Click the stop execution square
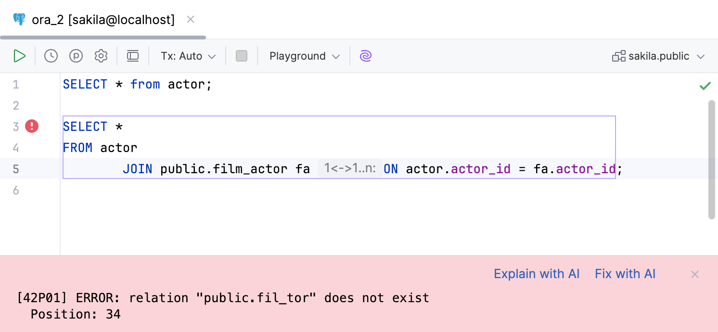Viewport: 718px width, 332px height. pyautogui.click(x=242, y=56)
